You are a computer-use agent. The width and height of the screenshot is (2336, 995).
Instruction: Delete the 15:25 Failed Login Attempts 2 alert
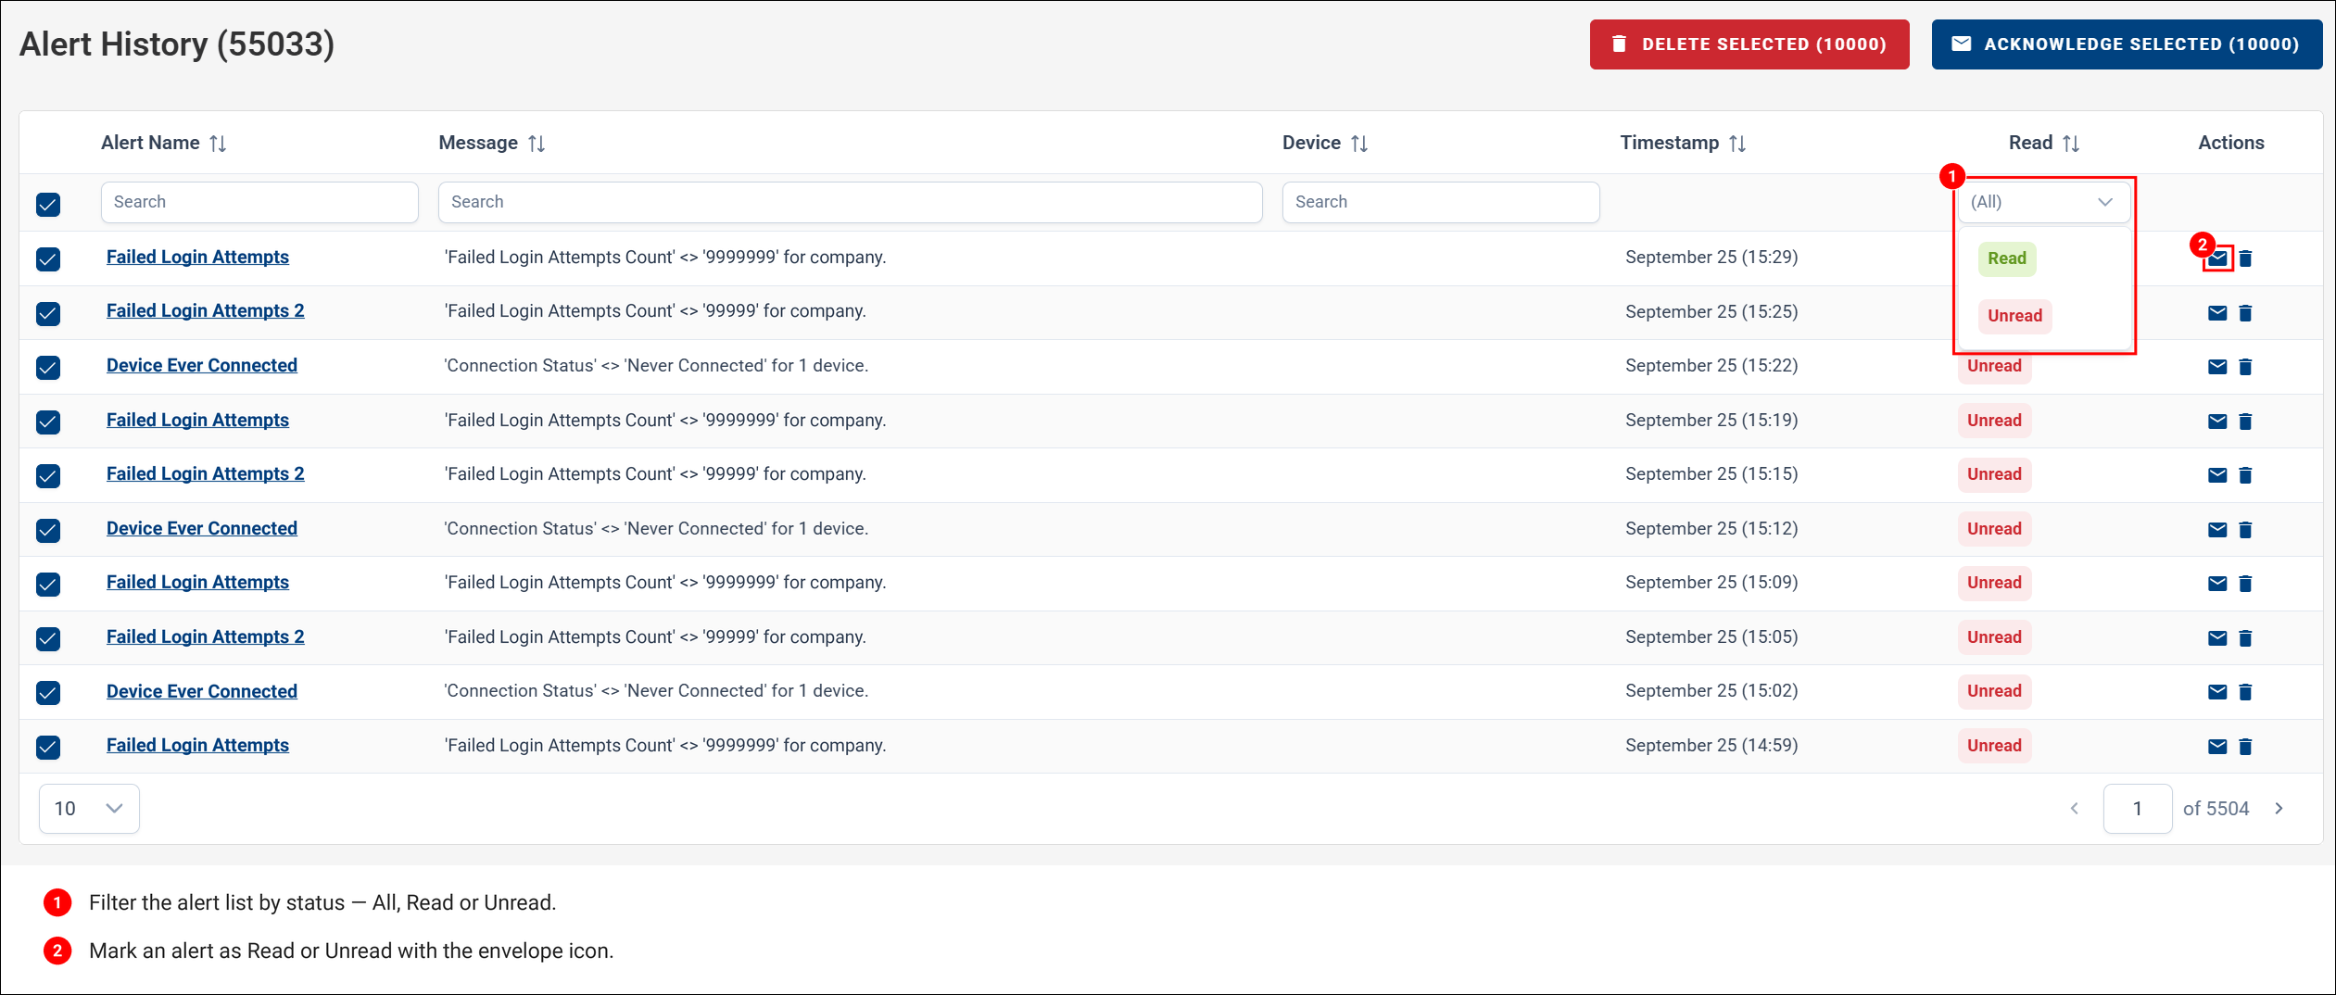coord(2245,313)
